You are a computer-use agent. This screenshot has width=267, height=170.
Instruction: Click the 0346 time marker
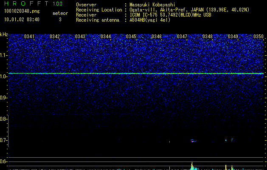[x=157, y=37]
